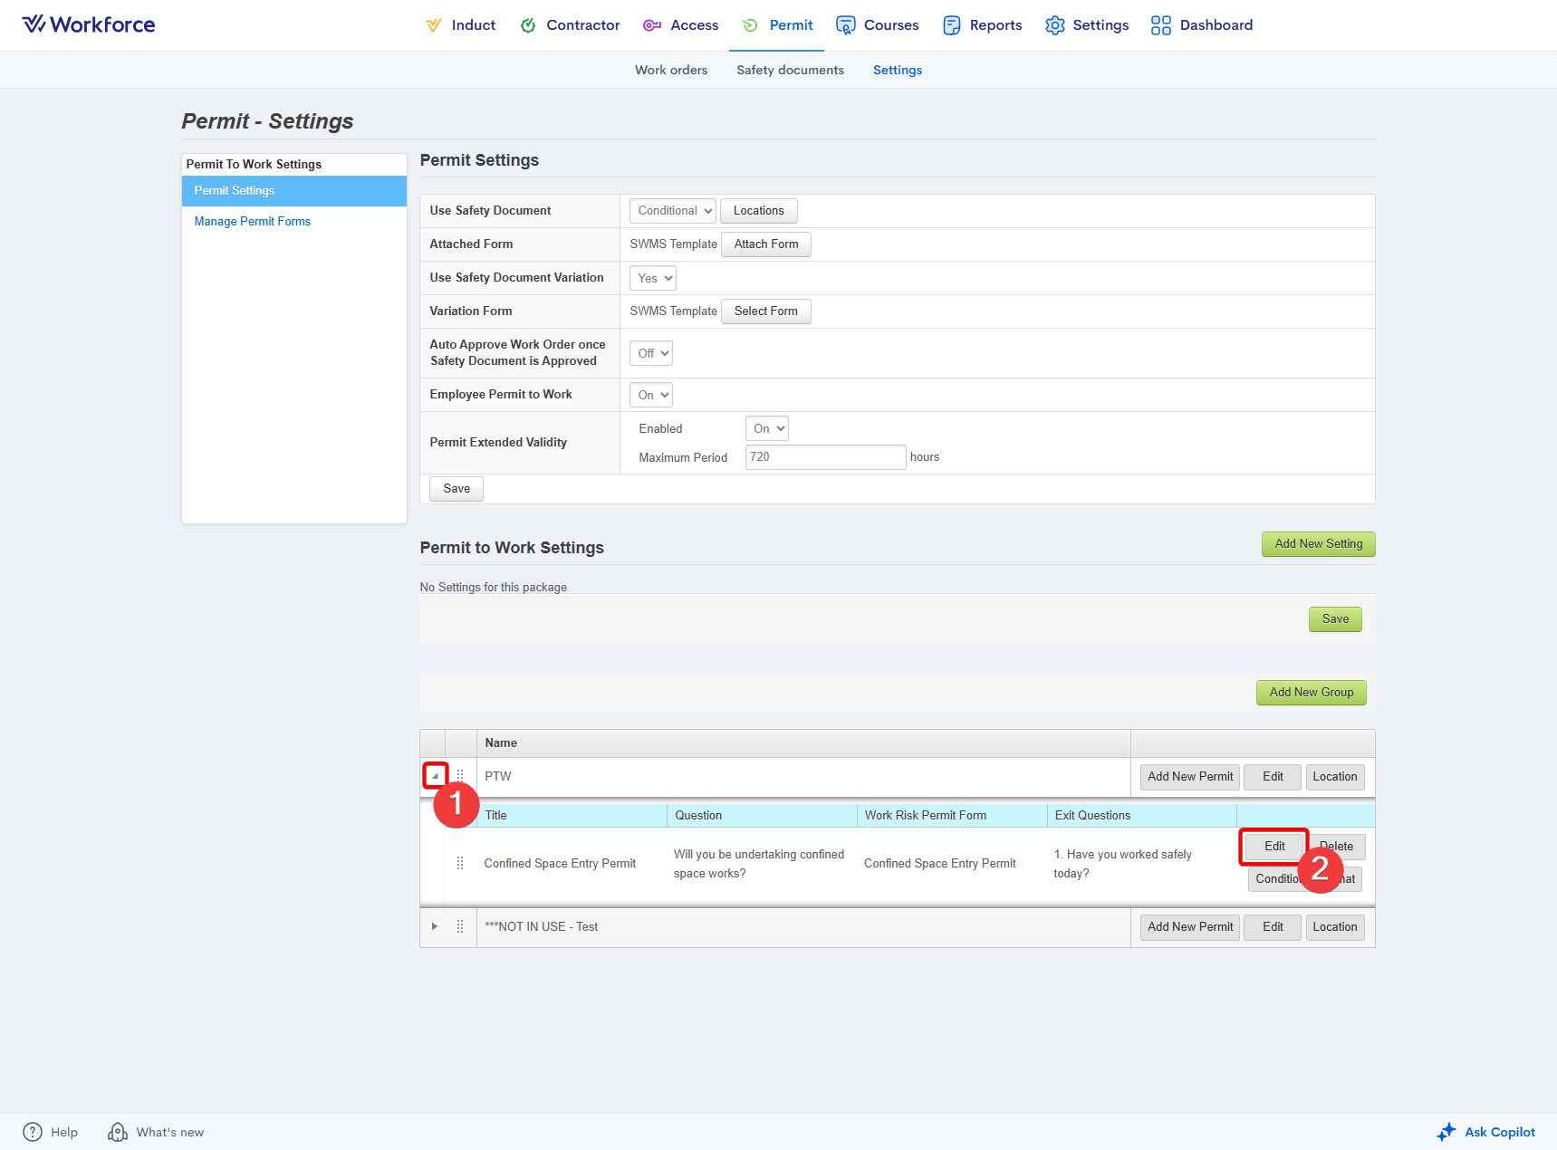Viewport: 1557px width, 1150px height.
Task: Click the Reports document icon
Action: pos(951,25)
